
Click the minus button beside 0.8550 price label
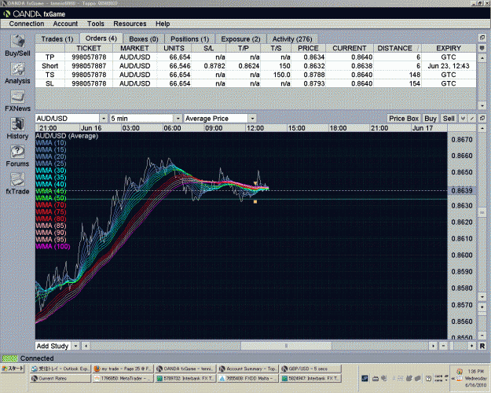pos(482,335)
